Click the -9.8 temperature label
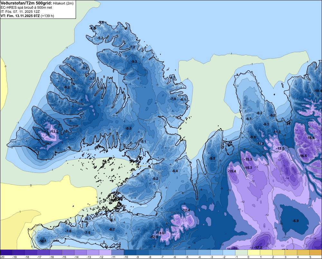Image resolution: width=322 pixels, height=259 pixels. (253, 137)
